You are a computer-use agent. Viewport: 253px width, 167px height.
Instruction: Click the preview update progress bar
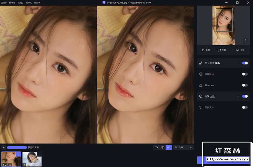pos(17,147)
